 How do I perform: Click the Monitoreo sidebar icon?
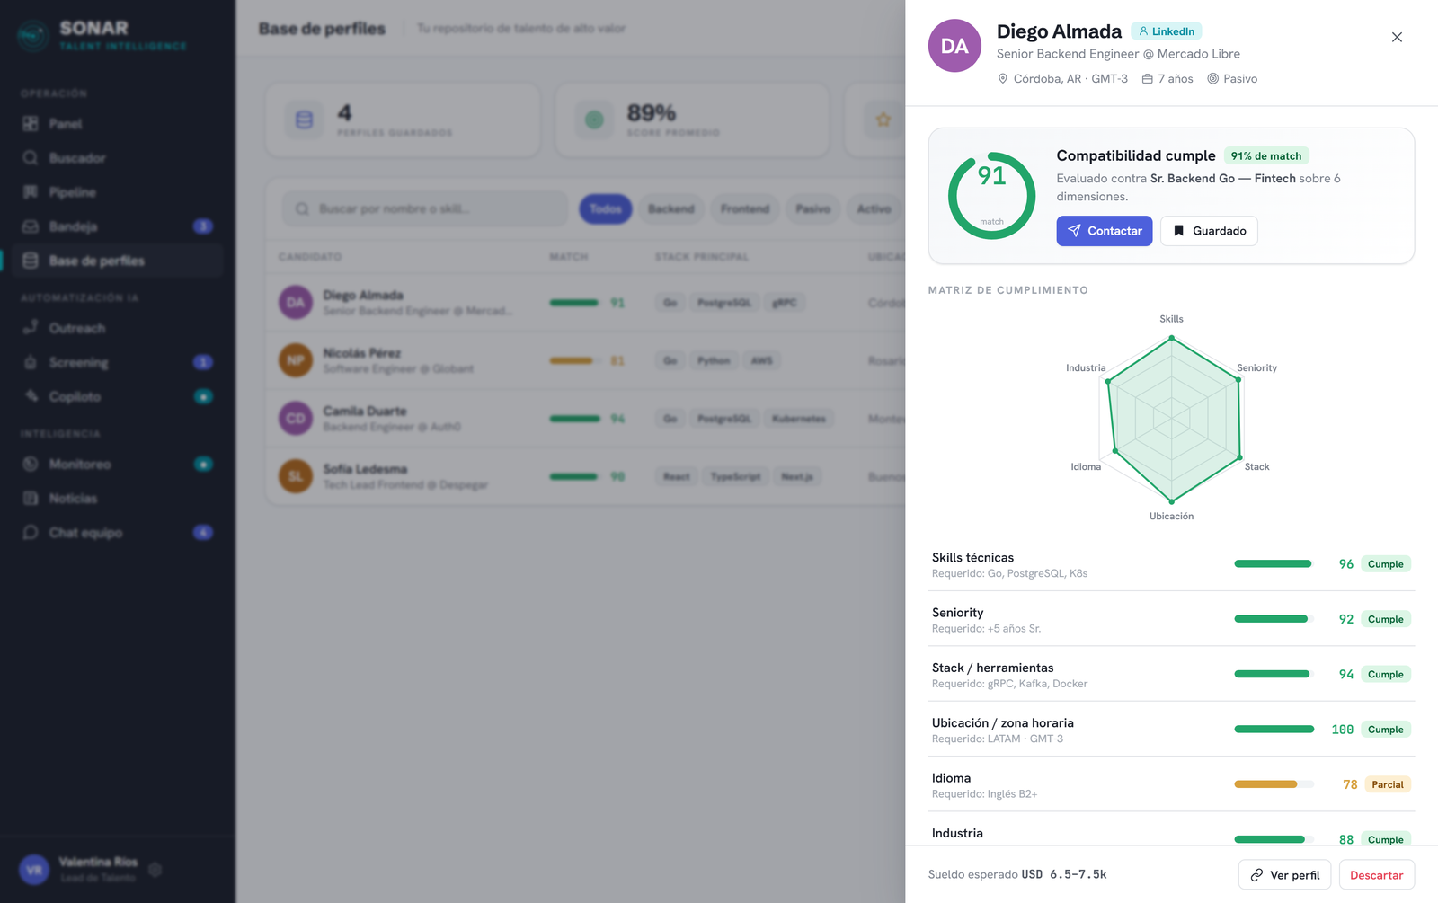31,464
